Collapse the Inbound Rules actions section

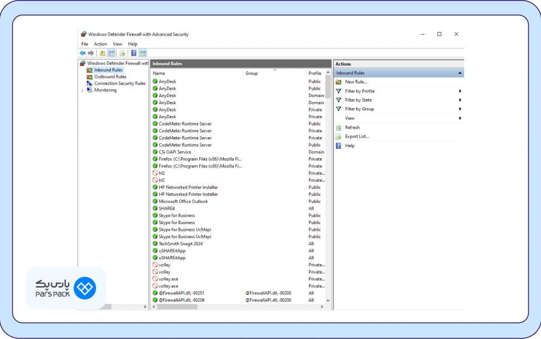459,73
